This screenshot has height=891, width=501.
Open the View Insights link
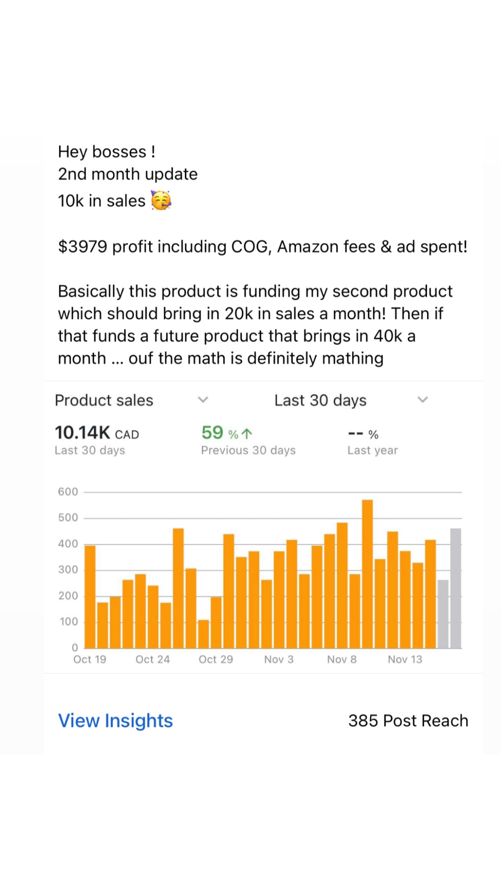(x=116, y=721)
